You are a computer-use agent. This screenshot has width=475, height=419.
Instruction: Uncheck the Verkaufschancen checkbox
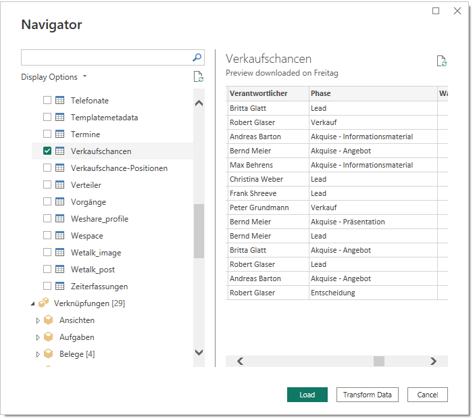click(47, 151)
